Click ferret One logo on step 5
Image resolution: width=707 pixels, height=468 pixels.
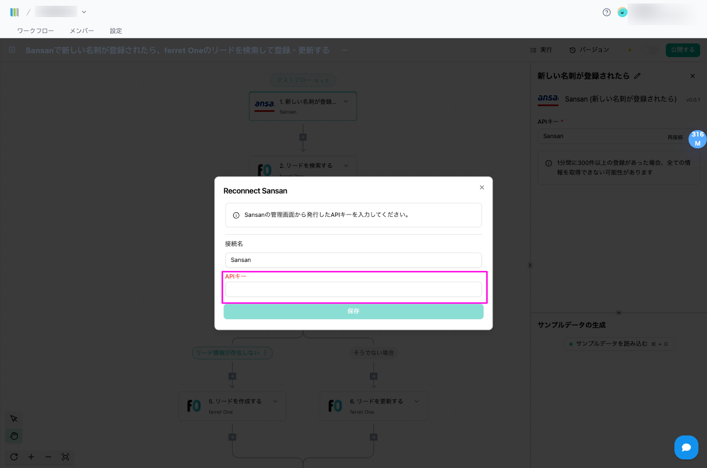pos(194,406)
